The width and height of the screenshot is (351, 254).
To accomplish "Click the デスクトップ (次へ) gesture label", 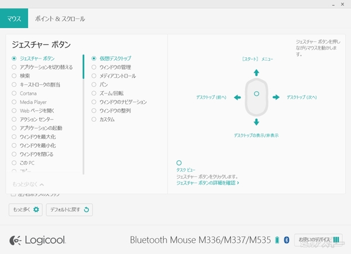I will 302,97.
